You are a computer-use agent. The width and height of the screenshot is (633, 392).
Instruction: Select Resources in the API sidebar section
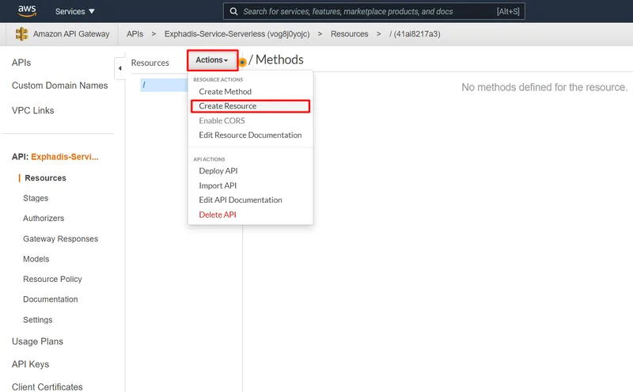coord(45,178)
